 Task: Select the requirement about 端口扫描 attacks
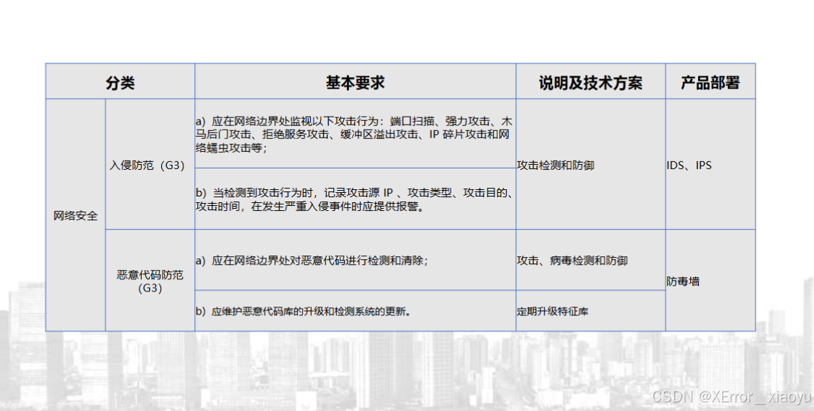click(x=355, y=134)
